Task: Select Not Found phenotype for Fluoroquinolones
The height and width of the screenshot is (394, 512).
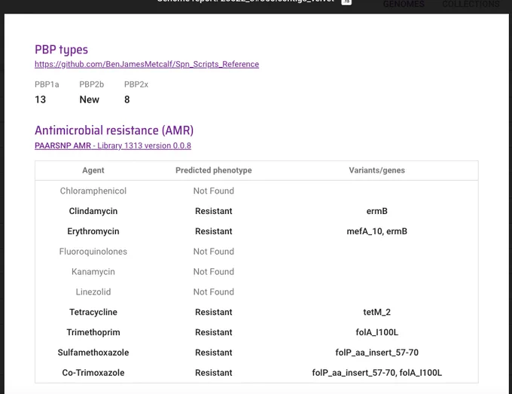Action: pyautogui.click(x=214, y=252)
